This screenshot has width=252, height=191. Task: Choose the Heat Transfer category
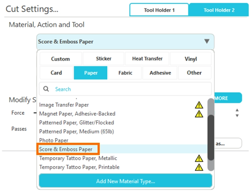(147, 59)
